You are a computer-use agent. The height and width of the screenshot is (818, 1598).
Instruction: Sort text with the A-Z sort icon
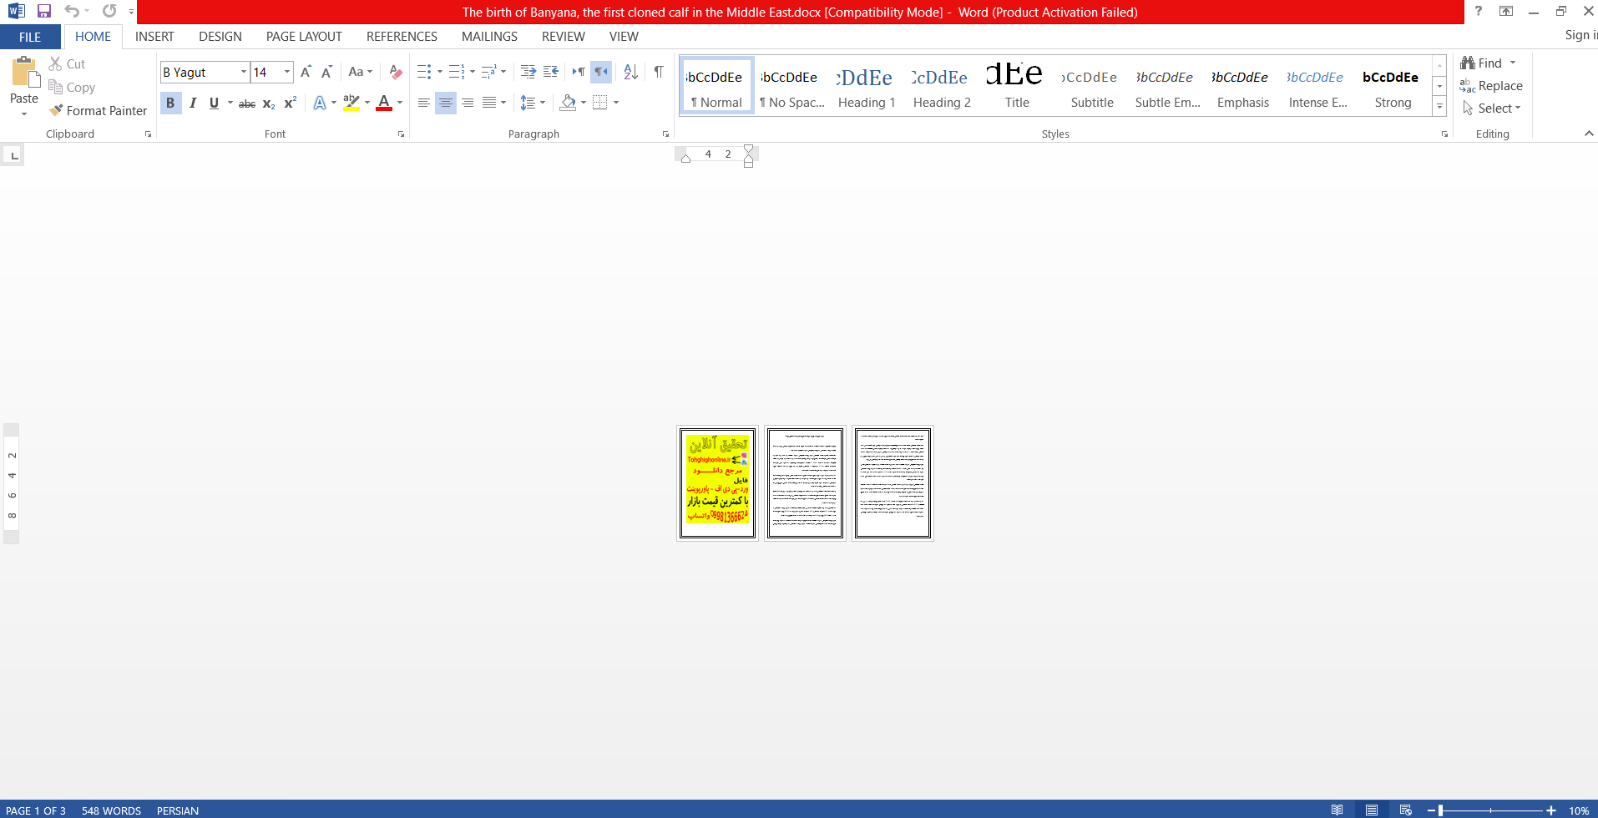click(631, 72)
